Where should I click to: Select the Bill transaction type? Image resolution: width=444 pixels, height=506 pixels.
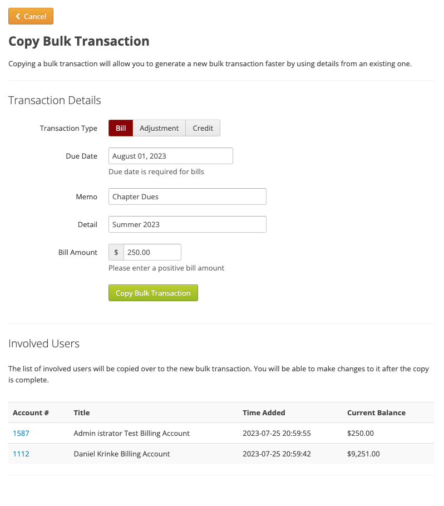(121, 128)
